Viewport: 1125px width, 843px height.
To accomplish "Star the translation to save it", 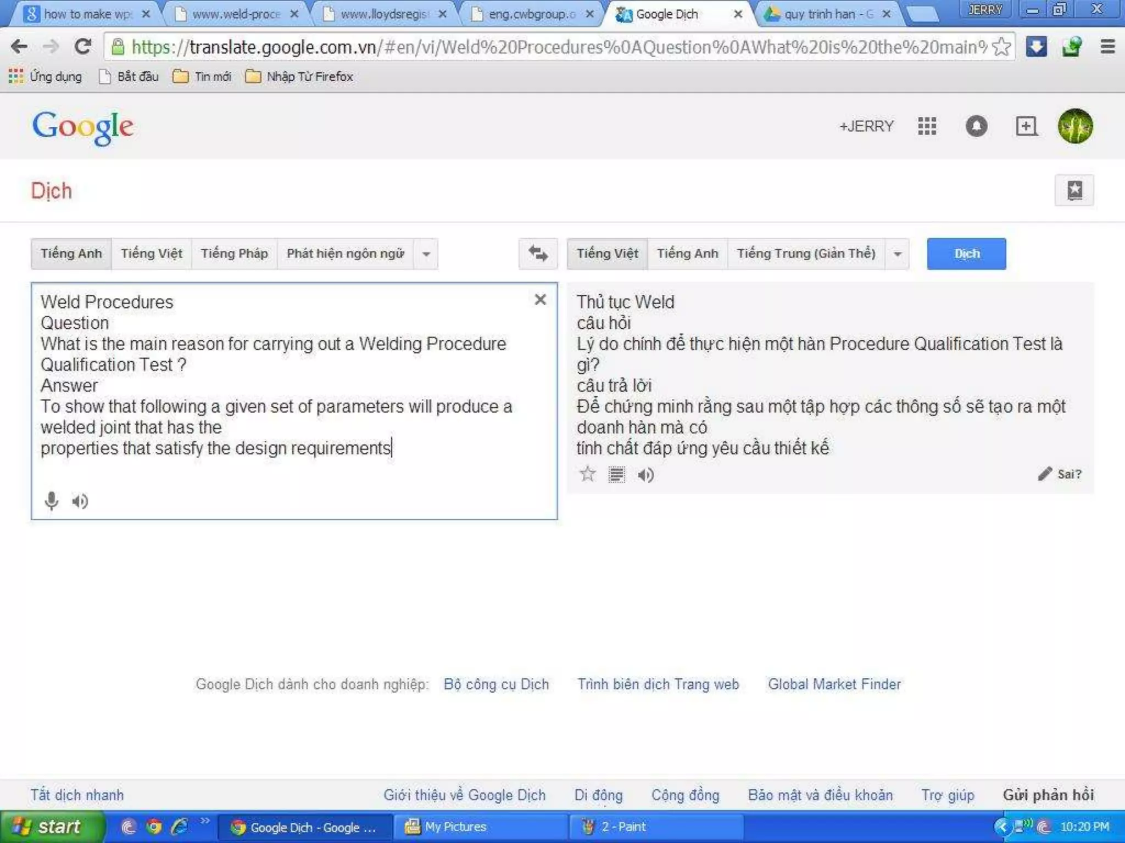I will tap(588, 474).
